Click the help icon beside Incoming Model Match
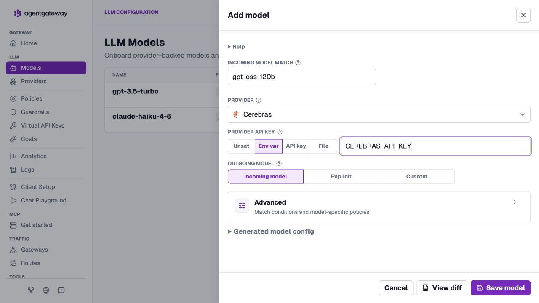 (x=298, y=63)
